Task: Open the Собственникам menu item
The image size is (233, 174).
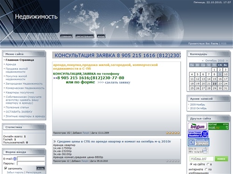Action: [x=24, y=100]
